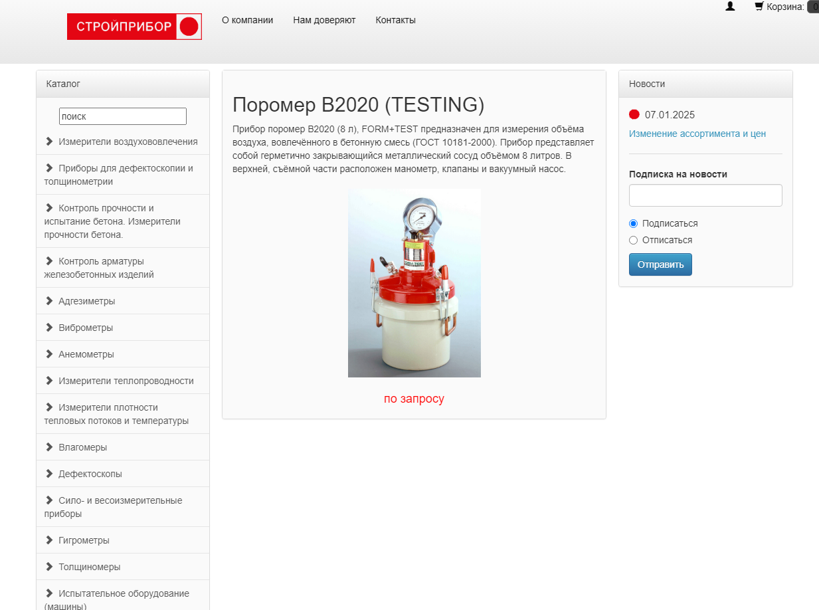
Task: Click the red dot beside the news date
Action: coord(634,115)
